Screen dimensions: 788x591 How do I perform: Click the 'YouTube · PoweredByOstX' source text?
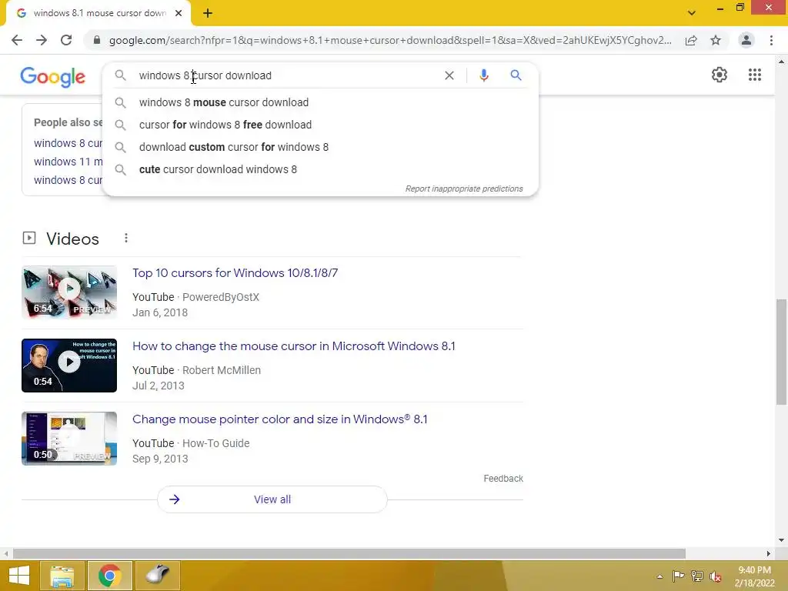click(195, 297)
